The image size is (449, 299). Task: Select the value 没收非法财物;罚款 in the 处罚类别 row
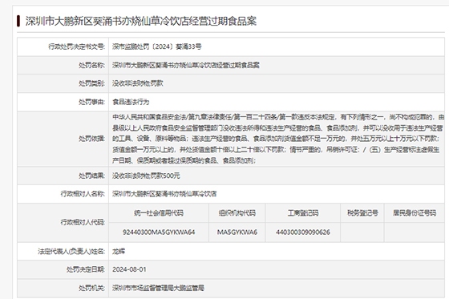click(138, 83)
